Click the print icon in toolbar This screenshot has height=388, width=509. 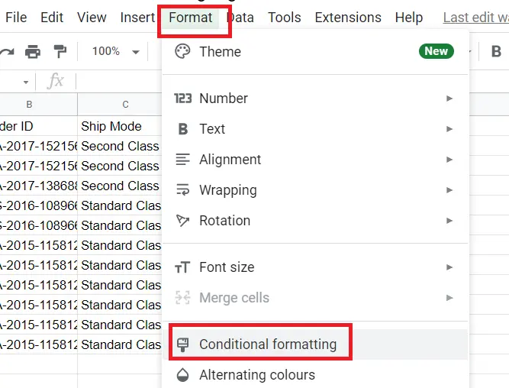coord(33,51)
